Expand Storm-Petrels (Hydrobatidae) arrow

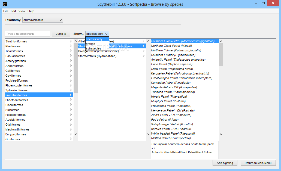(144, 56)
